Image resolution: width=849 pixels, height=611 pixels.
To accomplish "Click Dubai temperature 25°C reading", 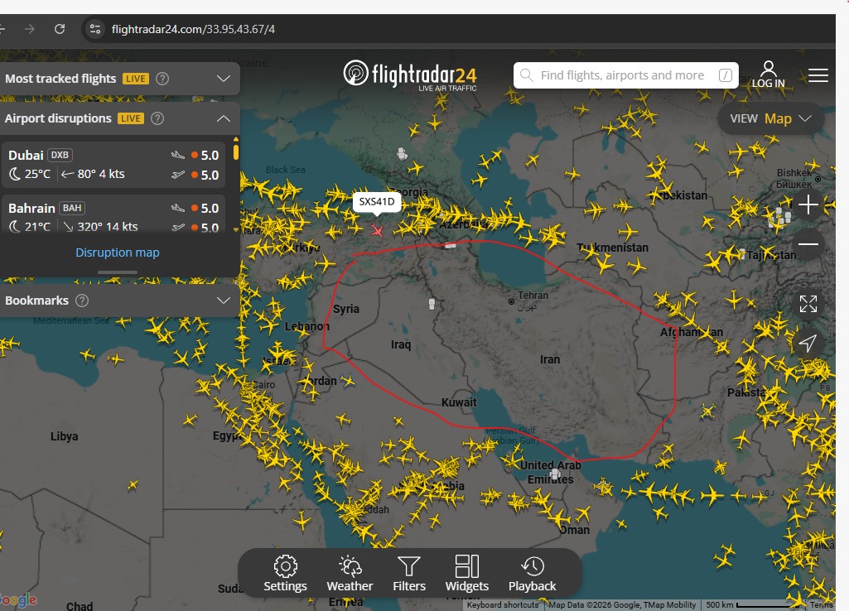I will [x=37, y=174].
